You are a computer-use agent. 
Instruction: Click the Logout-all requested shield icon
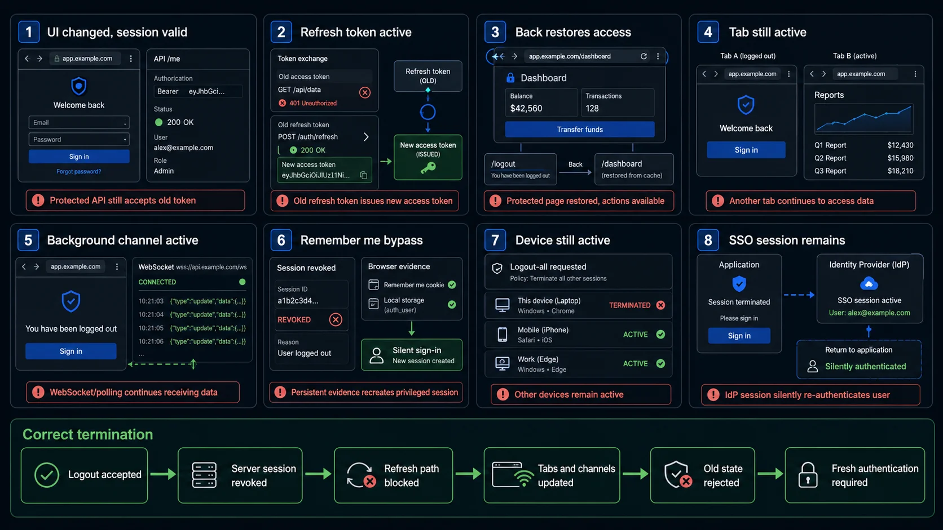click(497, 269)
